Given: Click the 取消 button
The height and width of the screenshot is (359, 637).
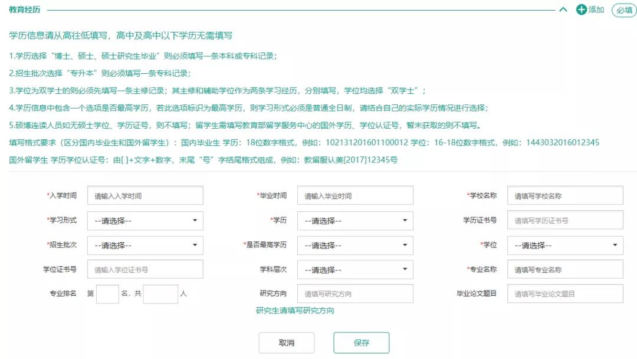Looking at the screenshot, I should pos(287,342).
